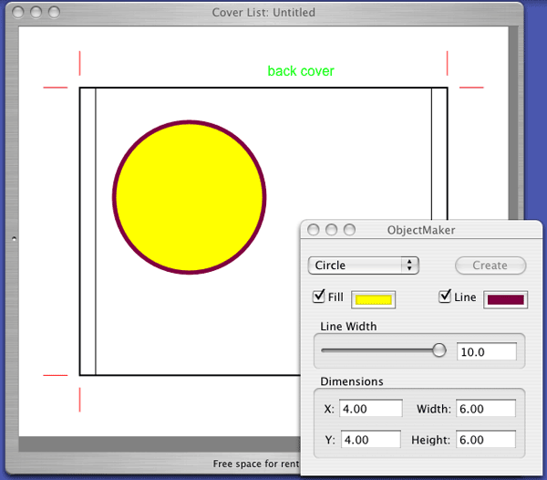547x480 pixels.
Task: Click the Create button
Action: (x=490, y=266)
